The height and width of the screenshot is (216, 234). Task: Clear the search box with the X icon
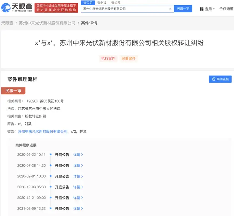tap(170, 9)
